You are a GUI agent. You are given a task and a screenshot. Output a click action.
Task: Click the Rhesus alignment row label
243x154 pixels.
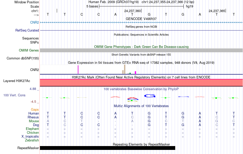33,117
